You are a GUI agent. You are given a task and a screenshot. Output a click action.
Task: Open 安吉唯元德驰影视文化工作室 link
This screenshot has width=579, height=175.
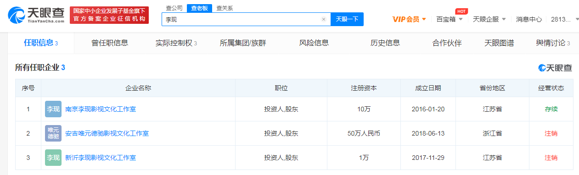pyautogui.click(x=107, y=133)
